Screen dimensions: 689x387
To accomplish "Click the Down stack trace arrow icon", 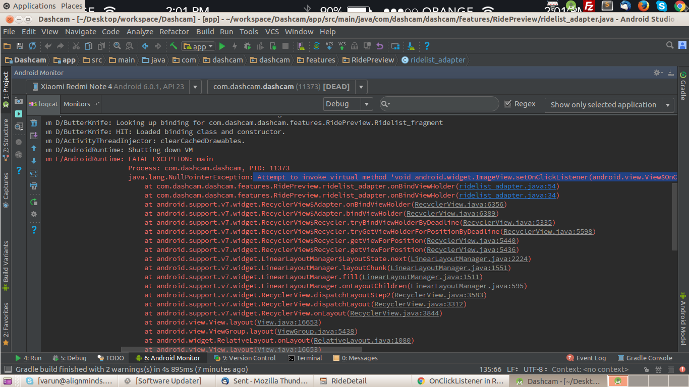I will [x=34, y=161].
